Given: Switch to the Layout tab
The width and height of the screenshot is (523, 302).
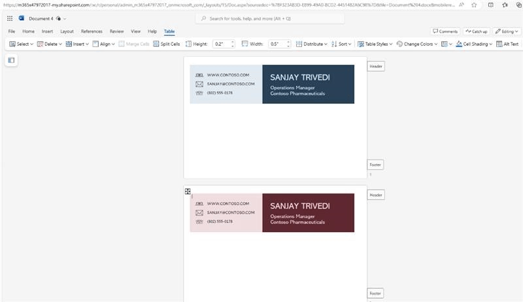Looking at the screenshot, I should point(67,31).
